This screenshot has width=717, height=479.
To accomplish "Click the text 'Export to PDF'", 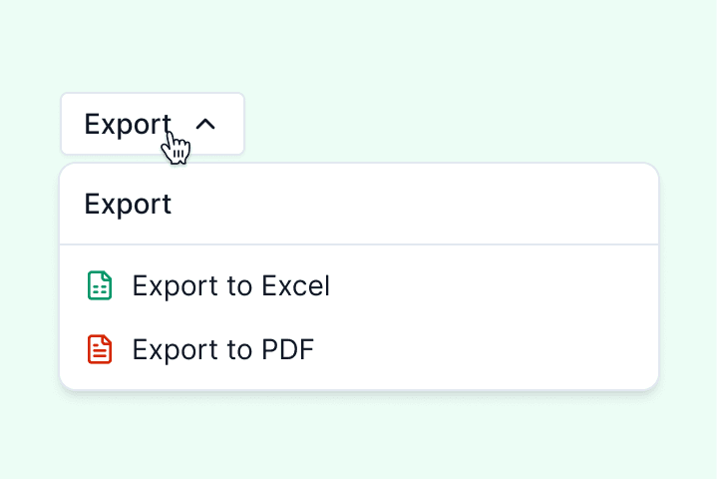I will coord(223,349).
